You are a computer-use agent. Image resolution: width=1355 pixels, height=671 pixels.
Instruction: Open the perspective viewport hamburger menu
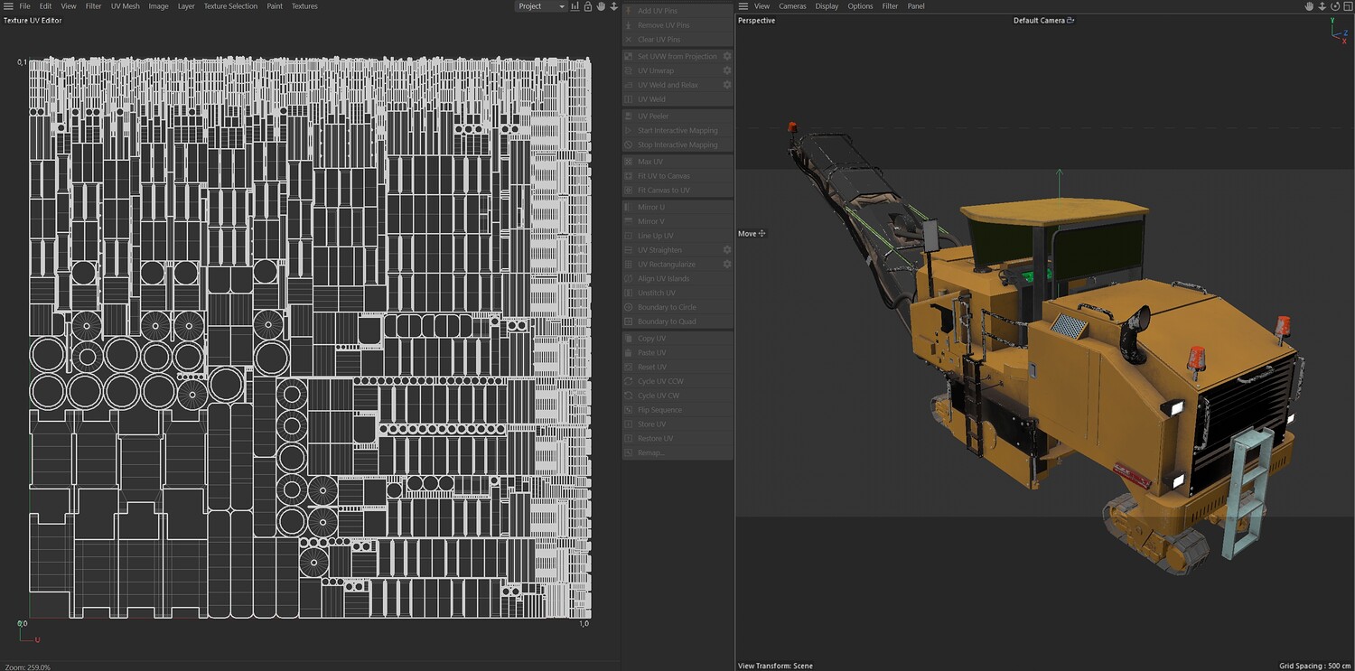pos(743,6)
